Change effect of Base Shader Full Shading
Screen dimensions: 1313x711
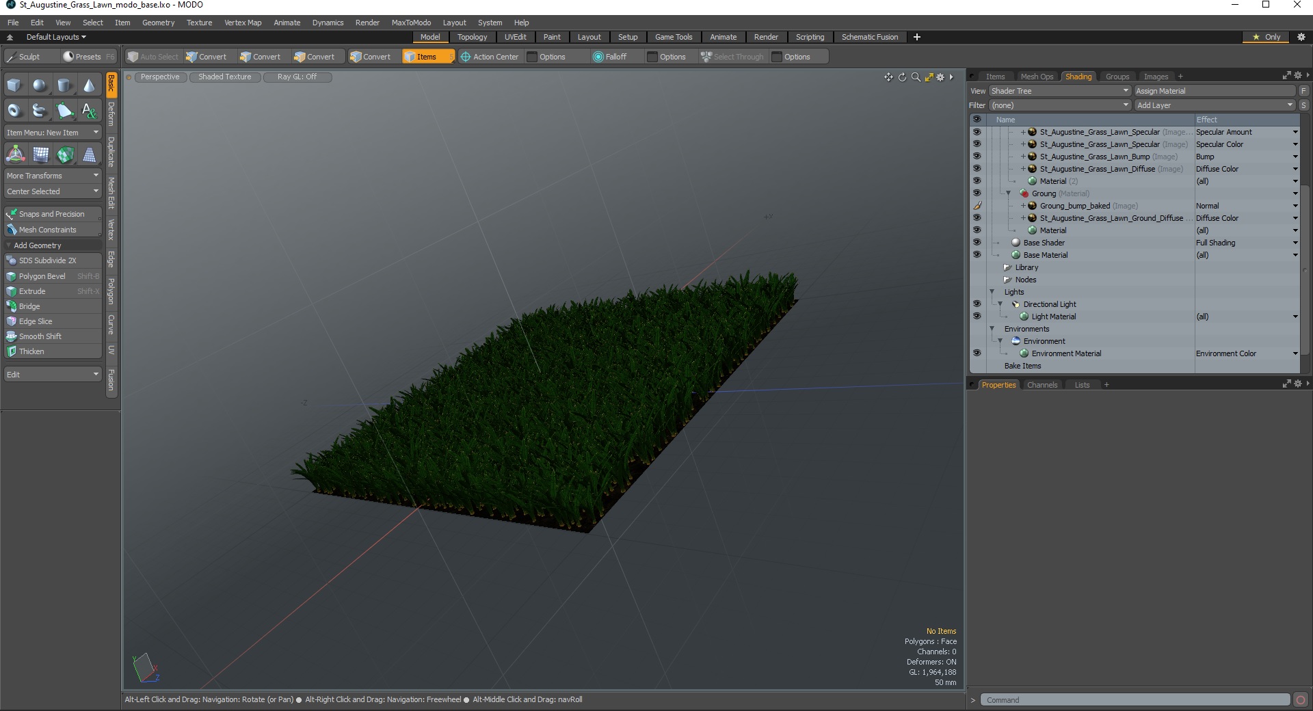pyautogui.click(x=1247, y=243)
